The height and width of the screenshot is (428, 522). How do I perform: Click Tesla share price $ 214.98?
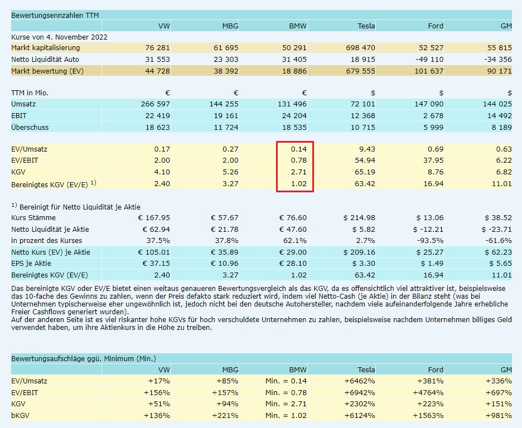pyautogui.click(x=359, y=218)
